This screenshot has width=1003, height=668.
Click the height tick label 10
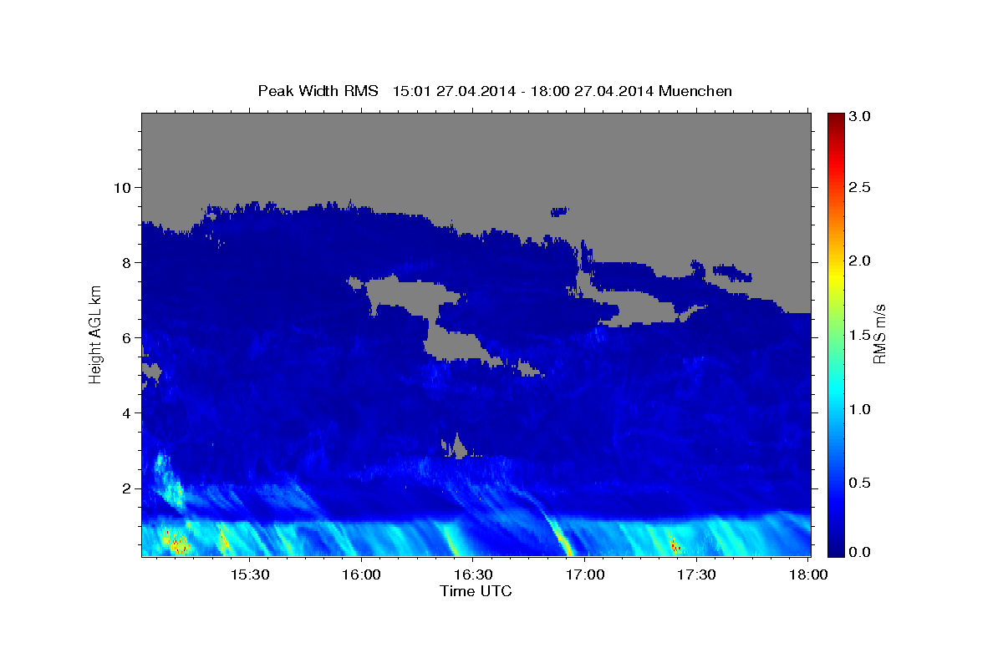click(123, 187)
